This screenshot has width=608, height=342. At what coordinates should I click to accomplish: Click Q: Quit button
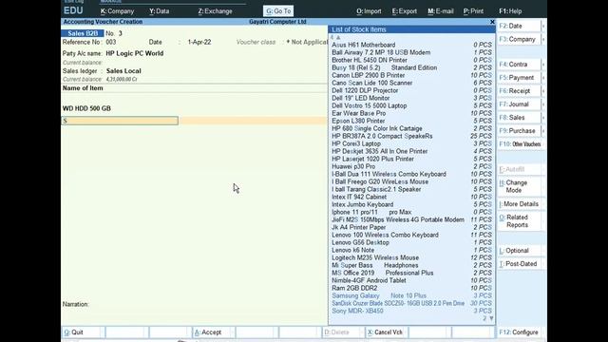[83, 332]
